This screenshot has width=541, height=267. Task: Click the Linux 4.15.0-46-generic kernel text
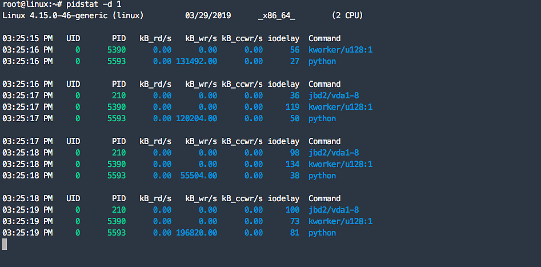click(73, 15)
